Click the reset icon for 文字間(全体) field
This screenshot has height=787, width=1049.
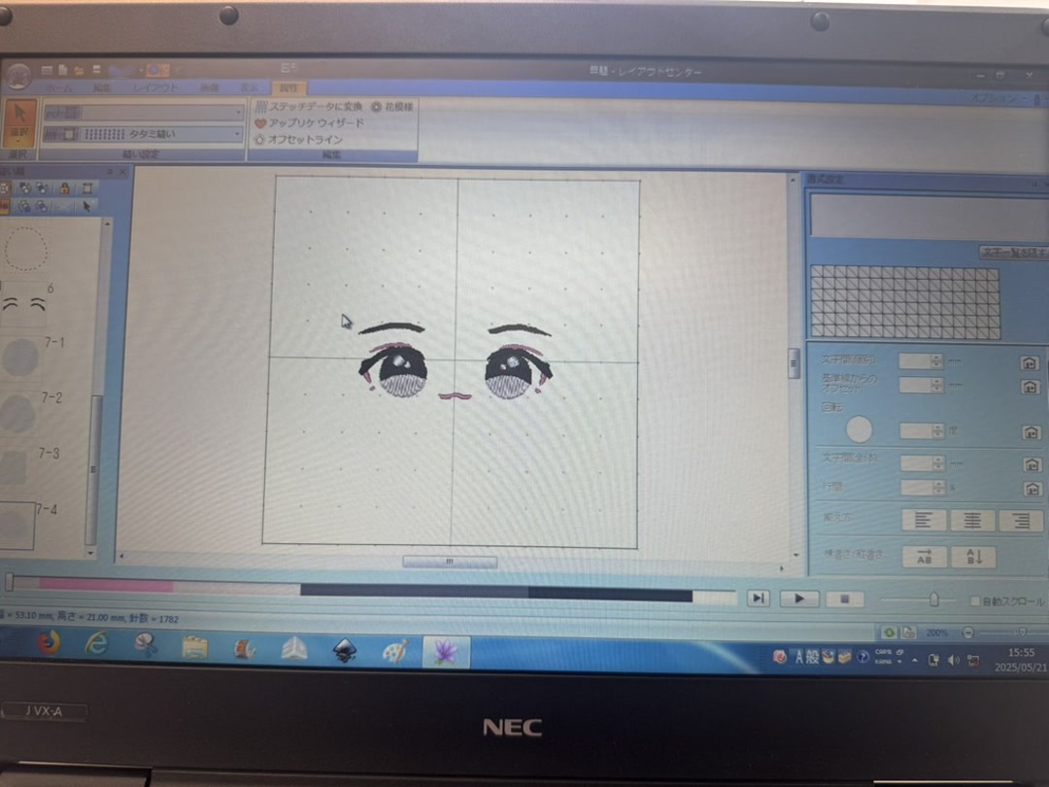click(1032, 463)
